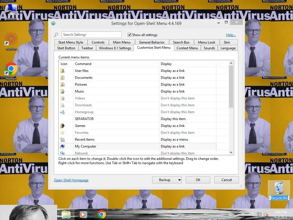Screen dimensions: 293x220
Task: Click the Games chess piece icon
Action: pyautogui.click(x=62, y=126)
